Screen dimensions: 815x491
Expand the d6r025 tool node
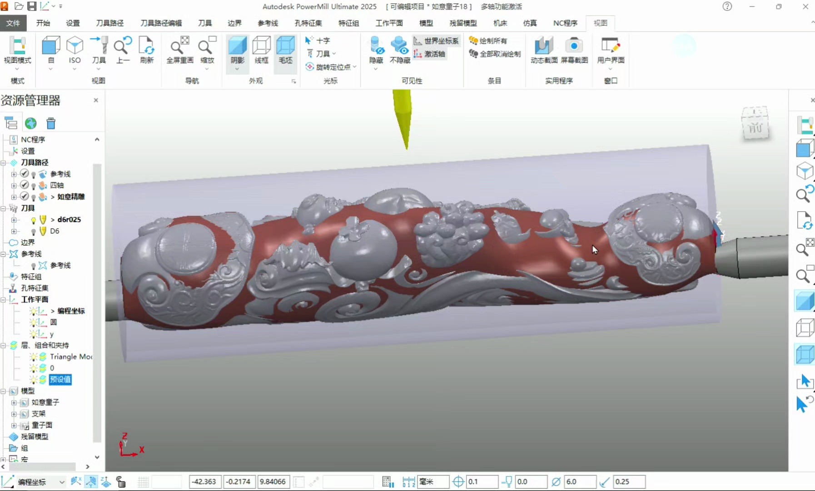coord(14,220)
